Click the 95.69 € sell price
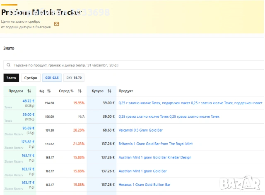The image size is (265, 195). coord(28,128)
